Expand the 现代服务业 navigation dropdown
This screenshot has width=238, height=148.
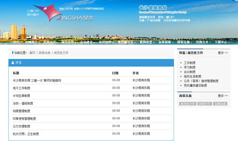127,42
